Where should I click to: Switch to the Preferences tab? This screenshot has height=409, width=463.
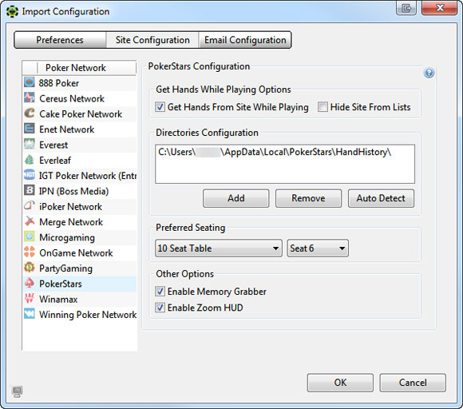click(60, 40)
